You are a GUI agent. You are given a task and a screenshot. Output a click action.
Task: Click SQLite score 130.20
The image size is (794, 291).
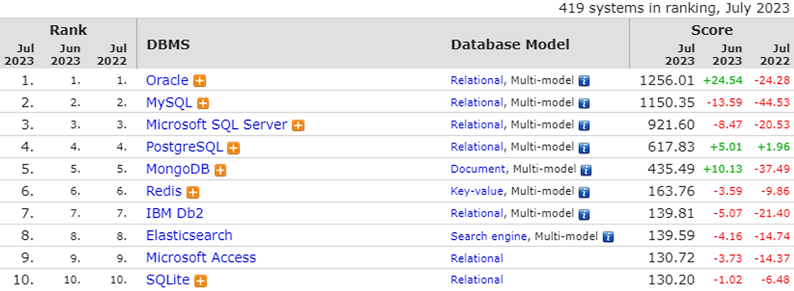point(672,280)
